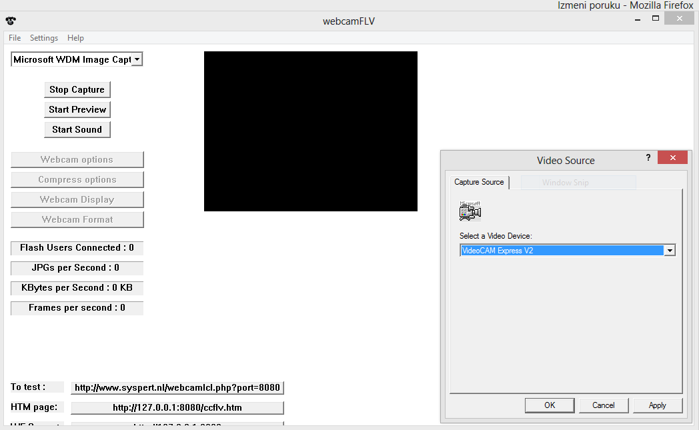Expand the Microsoft WDM Image Capture dropdown
The width and height of the screenshot is (699, 430).
tap(137, 59)
